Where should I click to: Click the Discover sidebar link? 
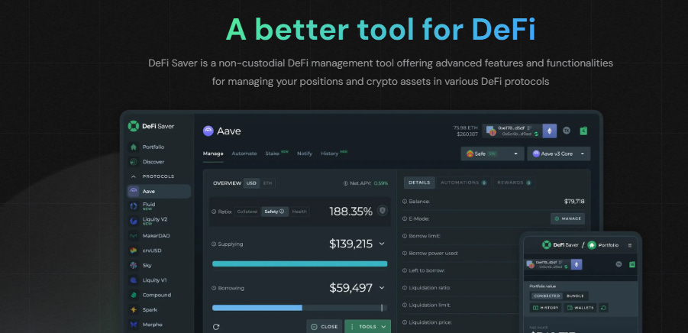[x=153, y=162]
